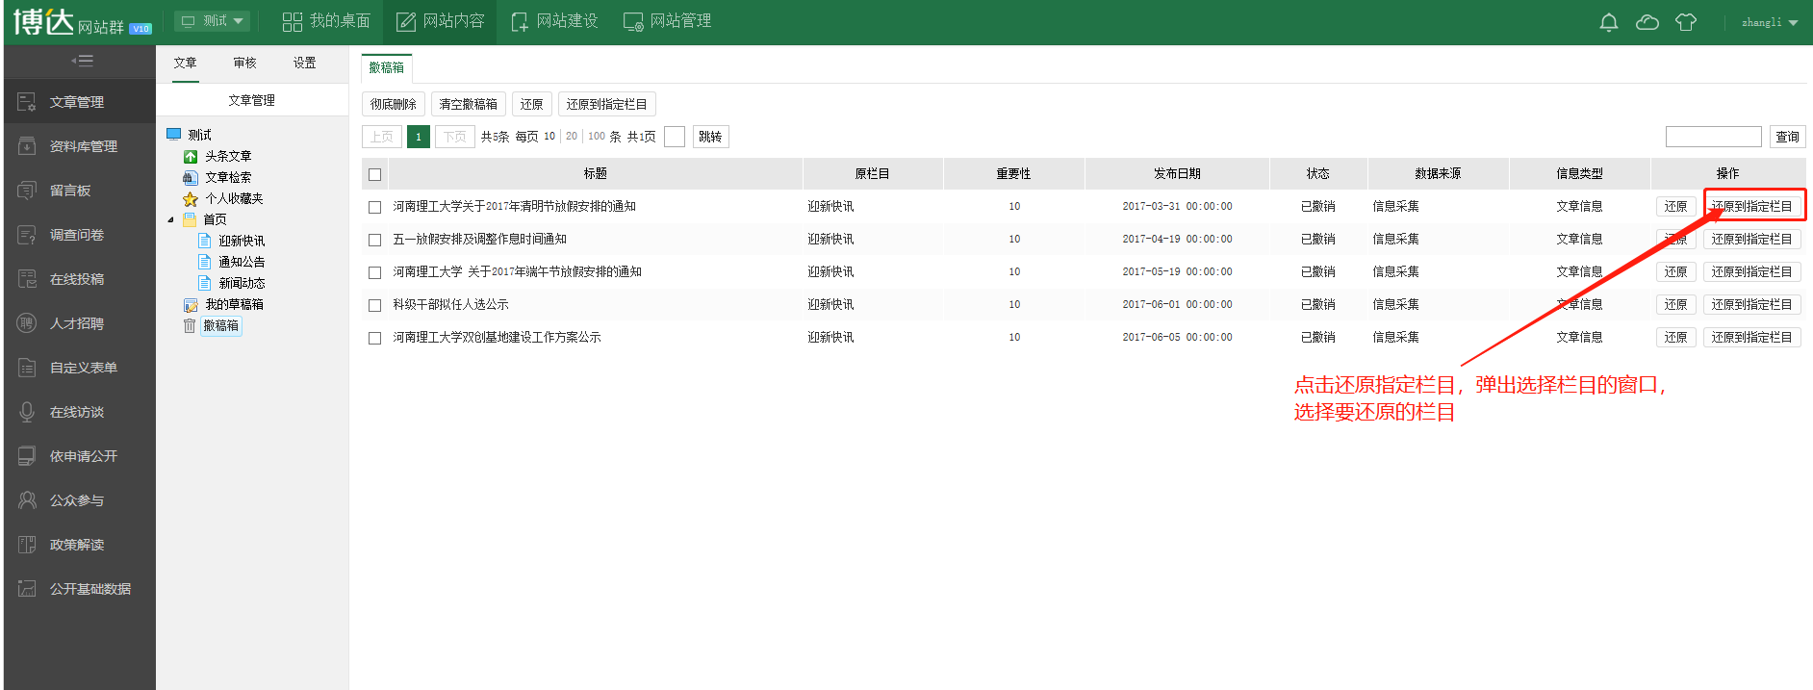Click the 彻底删除 button

pyautogui.click(x=393, y=104)
